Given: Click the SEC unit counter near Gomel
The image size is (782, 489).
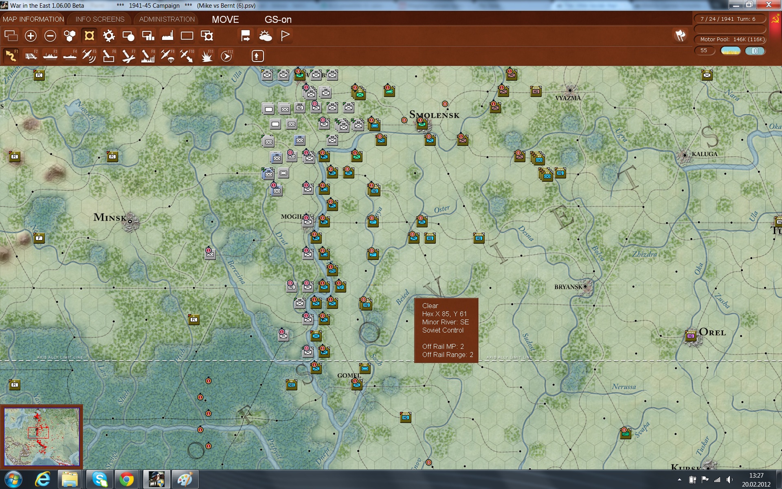Looking at the screenshot, I should point(292,384).
